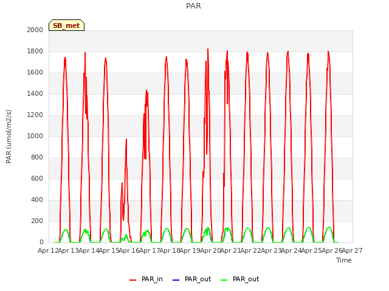Image resolution: width=389 pixels, height=291 pixels.
Task: Click the 600 y-axis tick label
Action: 37,178
